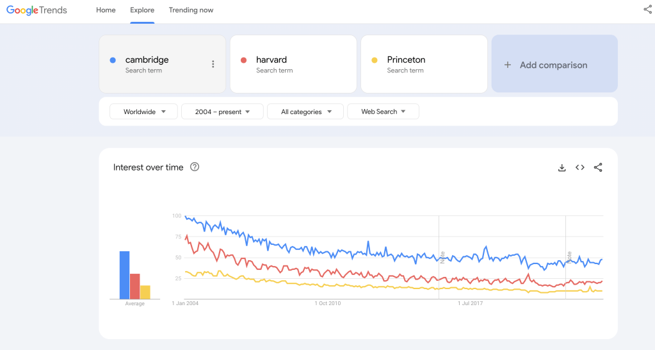Click the blue dot beside cambridge

click(x=113, y=60)
